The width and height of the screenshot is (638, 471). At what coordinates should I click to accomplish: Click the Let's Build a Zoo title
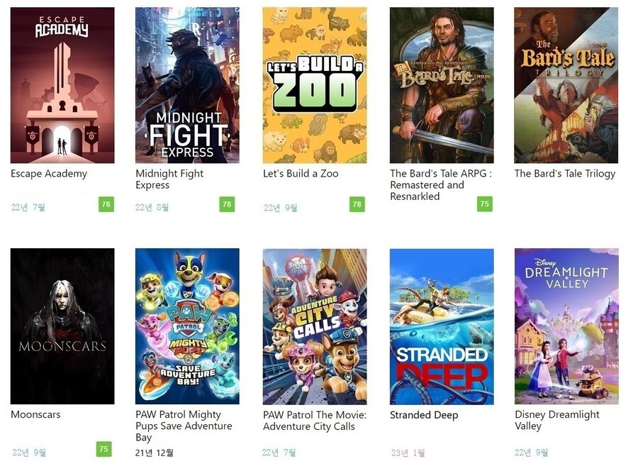click(x=301, y=174)
